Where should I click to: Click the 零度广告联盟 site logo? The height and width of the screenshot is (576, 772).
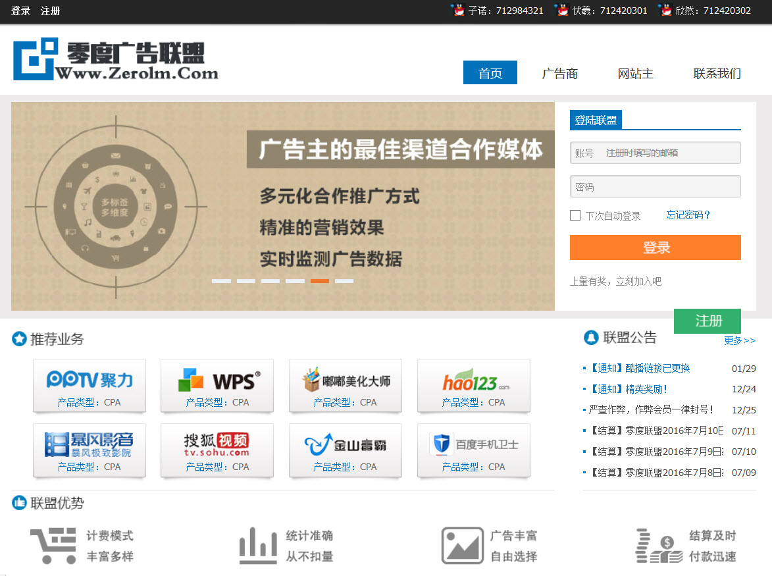[x=115, y=60]
